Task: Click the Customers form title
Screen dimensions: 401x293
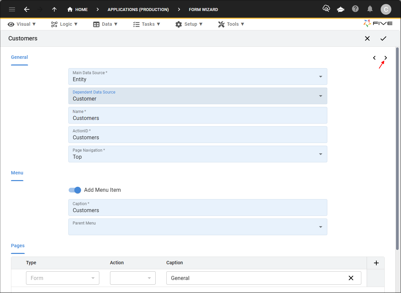Action: pyautogui.click(x=23, y=38)
